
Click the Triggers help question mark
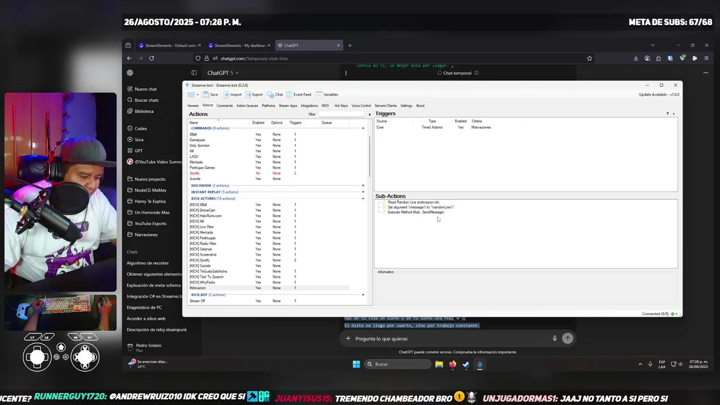[x=668, y=114]
